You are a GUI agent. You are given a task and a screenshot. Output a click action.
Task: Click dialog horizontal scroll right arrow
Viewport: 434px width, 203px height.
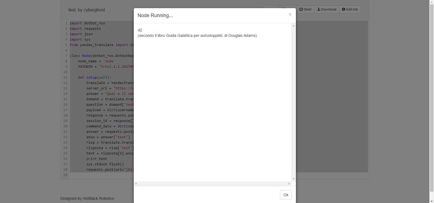(289, 183)
